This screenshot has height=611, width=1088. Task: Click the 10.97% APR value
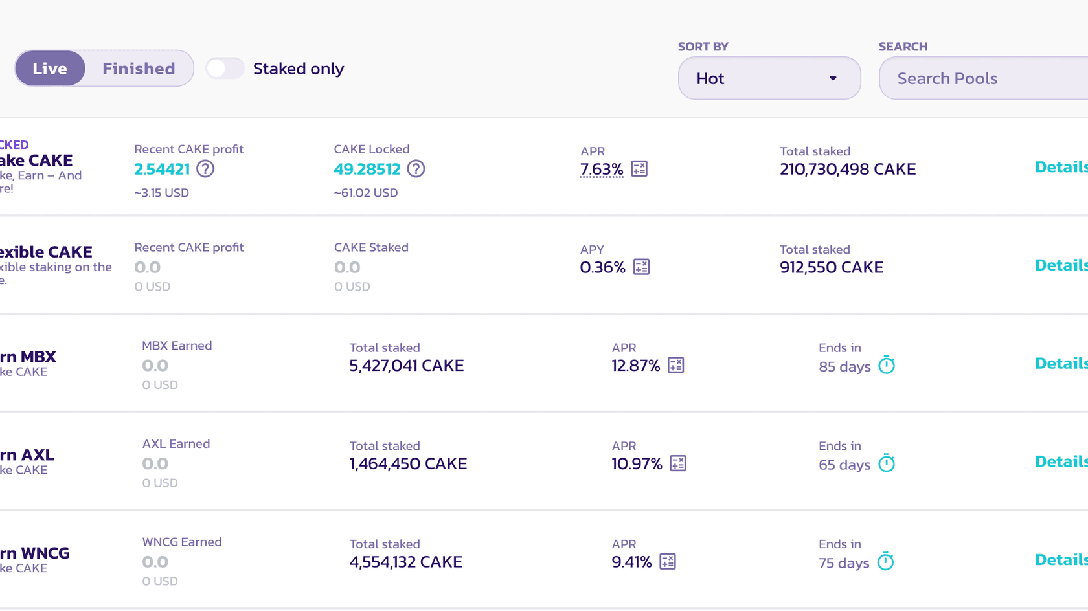637,464
